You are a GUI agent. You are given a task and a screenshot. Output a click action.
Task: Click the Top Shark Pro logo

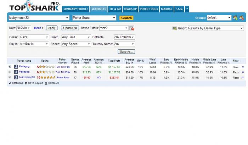[x=35, y=6]
